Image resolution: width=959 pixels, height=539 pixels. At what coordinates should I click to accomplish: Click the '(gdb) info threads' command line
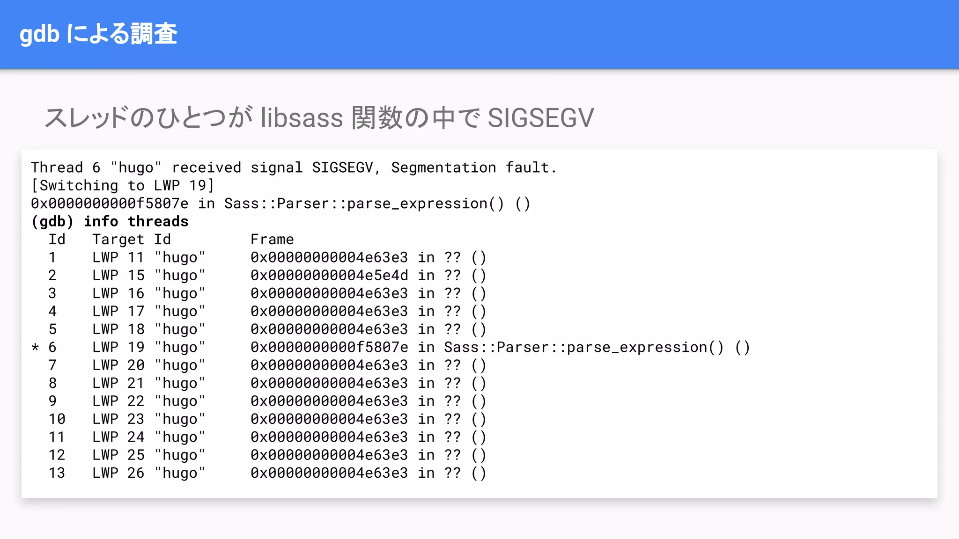[x=110, y=221]
